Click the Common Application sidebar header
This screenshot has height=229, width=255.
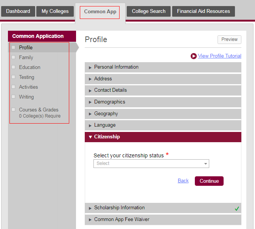click(42, 36)
